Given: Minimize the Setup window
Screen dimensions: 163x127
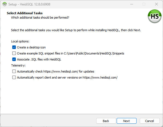Looking at the screenshot, I should pyautogui.click(x=132, y=4).
